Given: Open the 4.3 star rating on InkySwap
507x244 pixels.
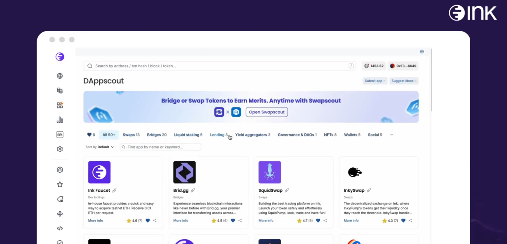Looking at the screenshot, I should [x=390, y=221].
